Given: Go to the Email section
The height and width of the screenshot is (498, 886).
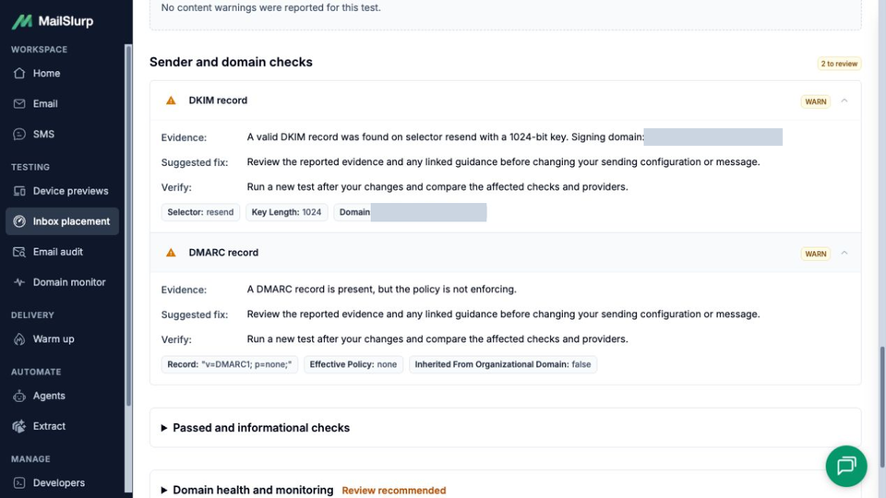Looking at the screenshot, I should (x=62, y=104).
